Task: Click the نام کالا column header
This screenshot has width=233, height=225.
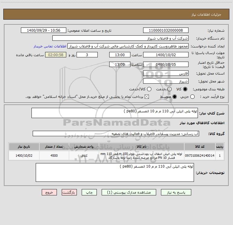Action: point(142,147)
